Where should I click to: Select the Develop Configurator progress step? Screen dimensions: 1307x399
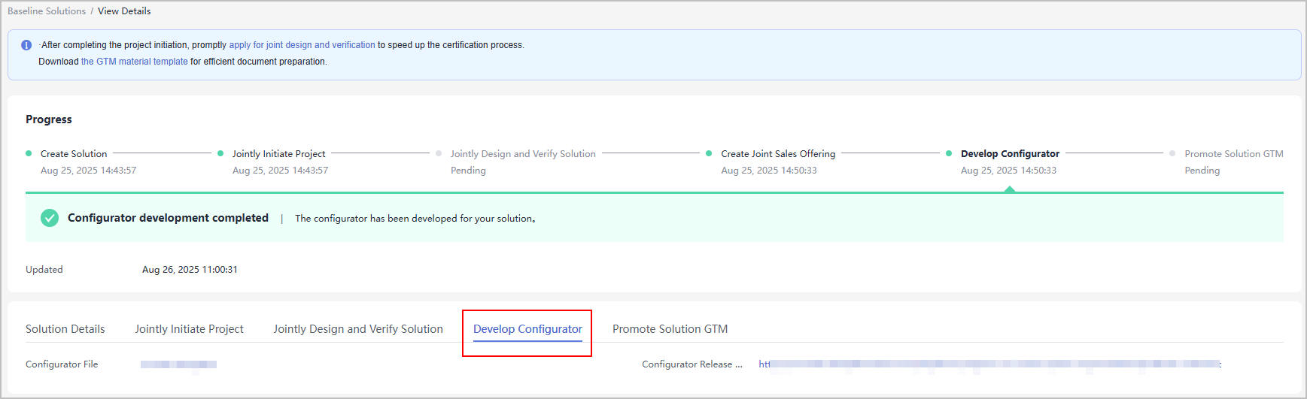tap(1010, 154)
